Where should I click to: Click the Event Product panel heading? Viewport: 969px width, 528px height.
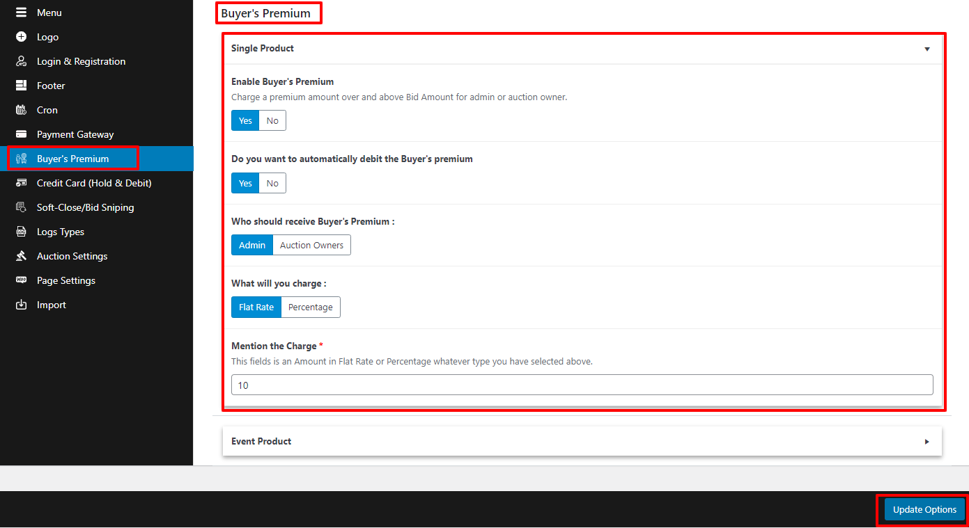261,441
